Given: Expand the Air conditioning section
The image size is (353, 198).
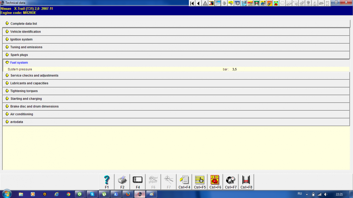Looking at the screenshot, I should pos(176,114).
